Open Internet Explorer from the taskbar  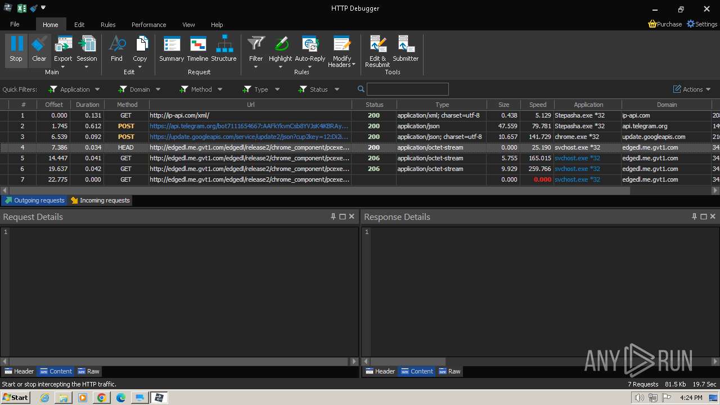pos(44,398)
